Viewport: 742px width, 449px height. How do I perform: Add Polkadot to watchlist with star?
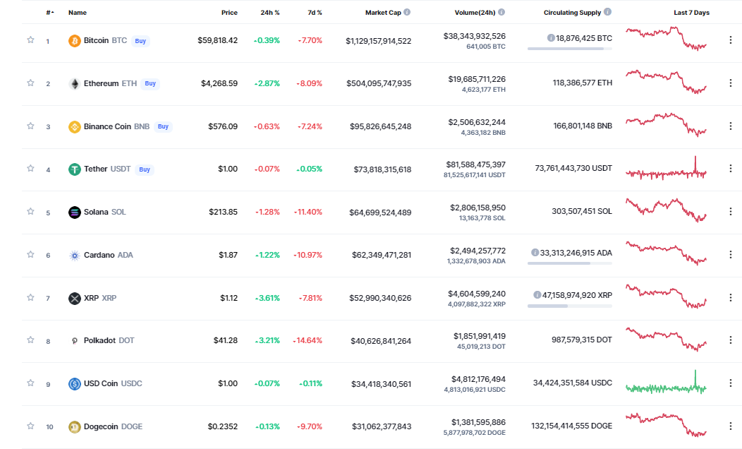tap(30, 340)
